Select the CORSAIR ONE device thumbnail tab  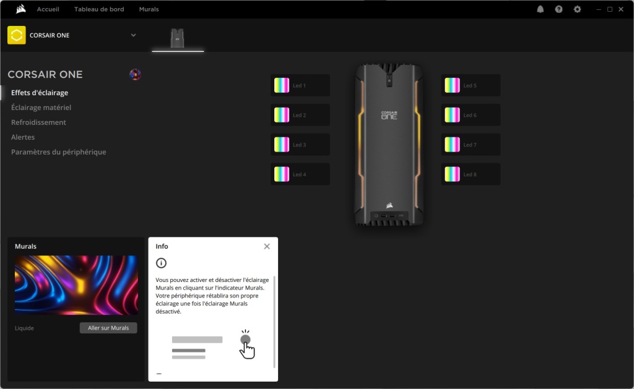tap(178, 38)
